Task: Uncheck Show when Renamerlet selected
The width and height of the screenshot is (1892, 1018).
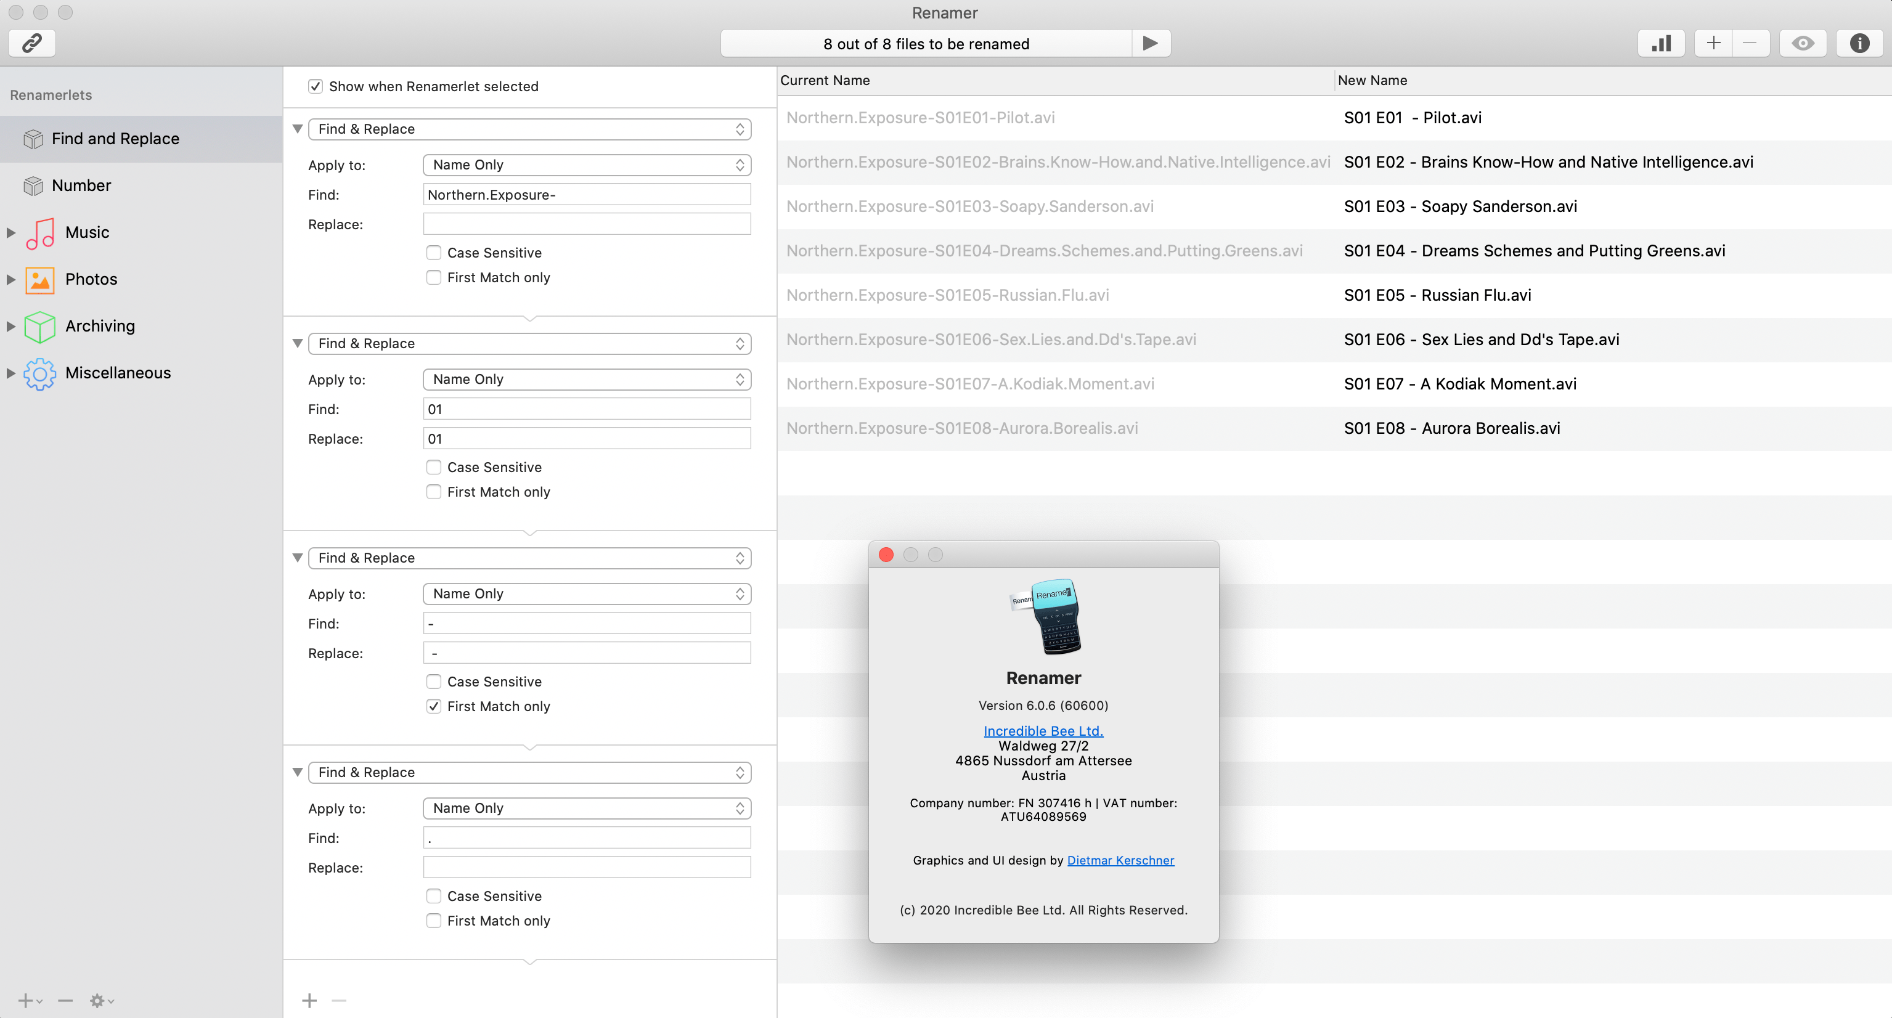Action: 316,87
